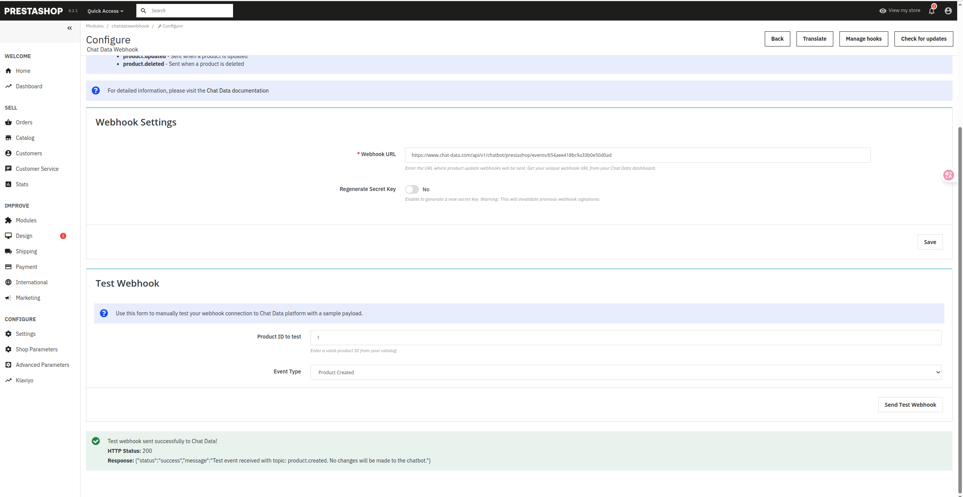Click the Modules breadcrumb link
Screen dimensions: 963x497
[95, 26]
